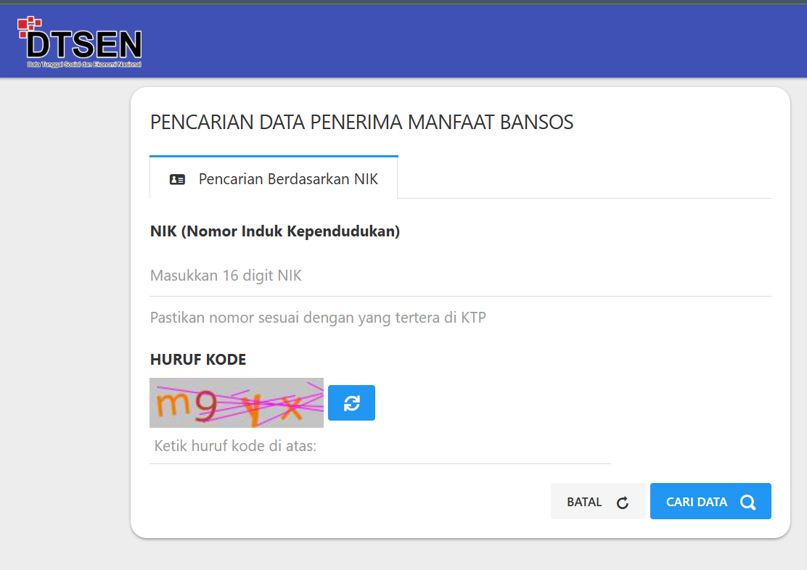This screenshot has height=570, width=807.
Task: Focus the Ketik huruf kode di atas field
Action: (380, 445)
